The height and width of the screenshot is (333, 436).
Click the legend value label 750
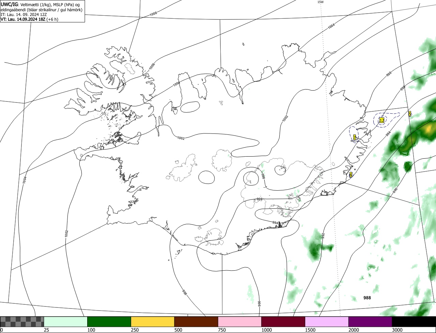coord(222,330)
